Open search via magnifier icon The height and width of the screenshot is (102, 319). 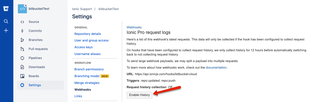point(6,21)
